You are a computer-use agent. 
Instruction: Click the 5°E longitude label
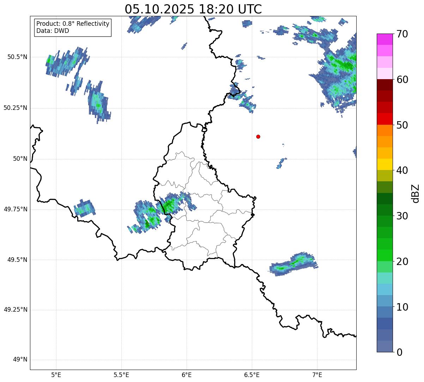pyautogui.click(x=56, y=375)
